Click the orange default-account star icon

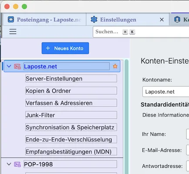point(115,66)
